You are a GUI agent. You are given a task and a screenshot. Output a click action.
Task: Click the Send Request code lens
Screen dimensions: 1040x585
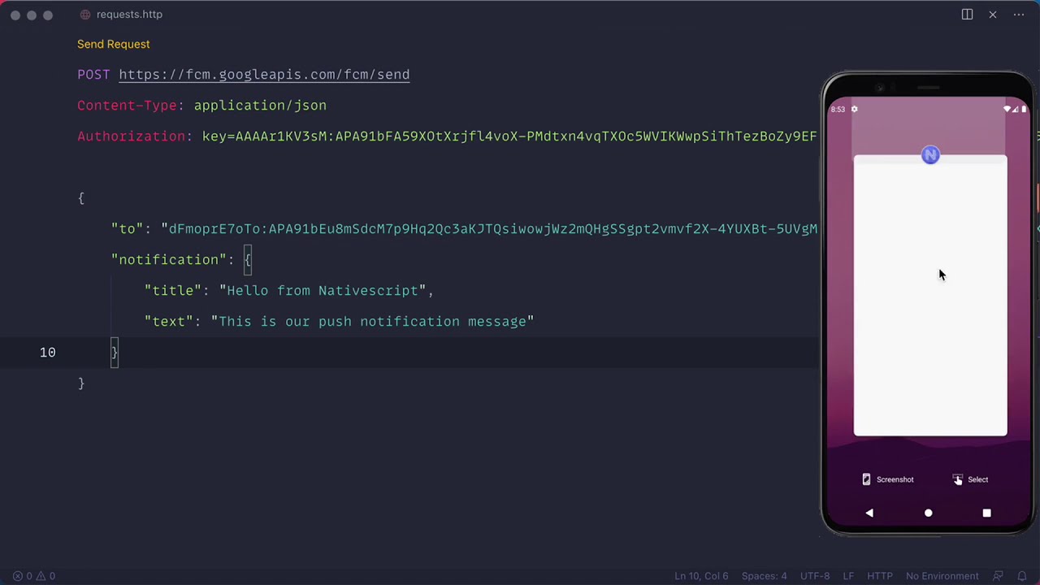113,44
